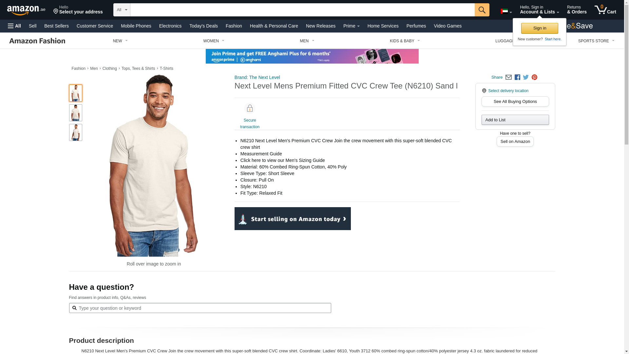Screen dimensions: 629x354
Task: Open the Electronics navigation item
Action: coord(170,26)
